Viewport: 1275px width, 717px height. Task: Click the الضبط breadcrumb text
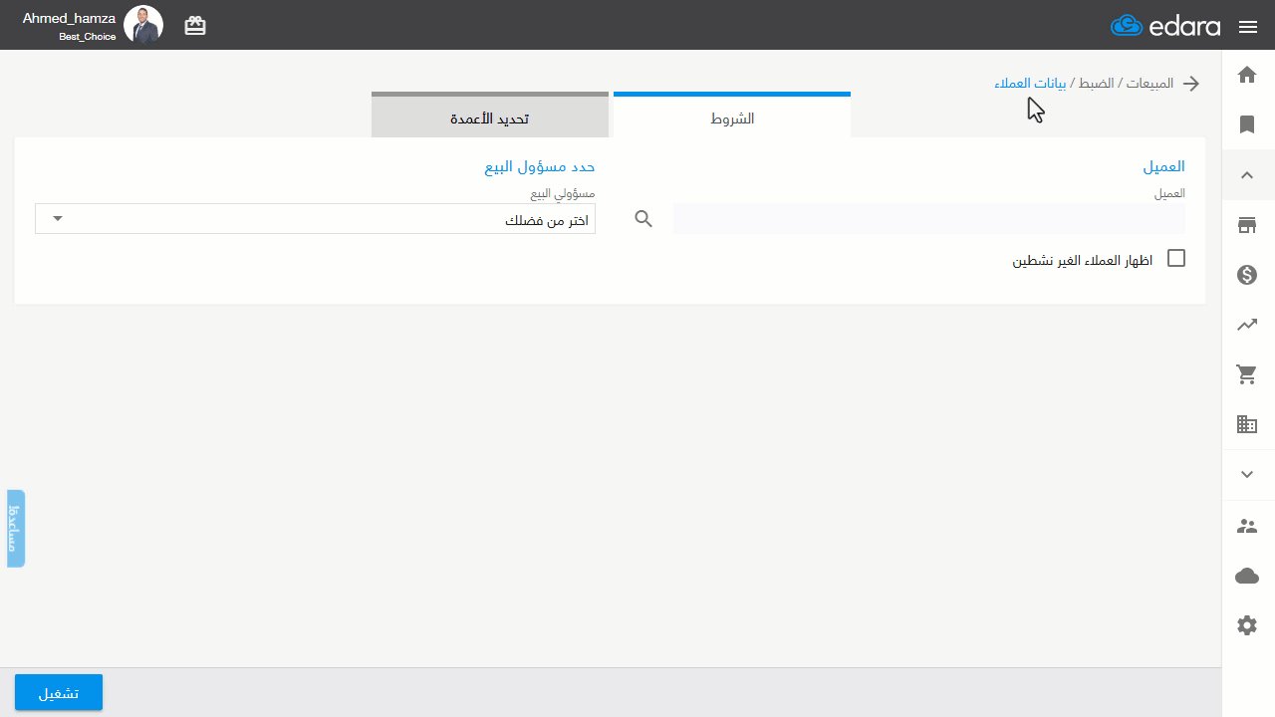pos(1096,84)
